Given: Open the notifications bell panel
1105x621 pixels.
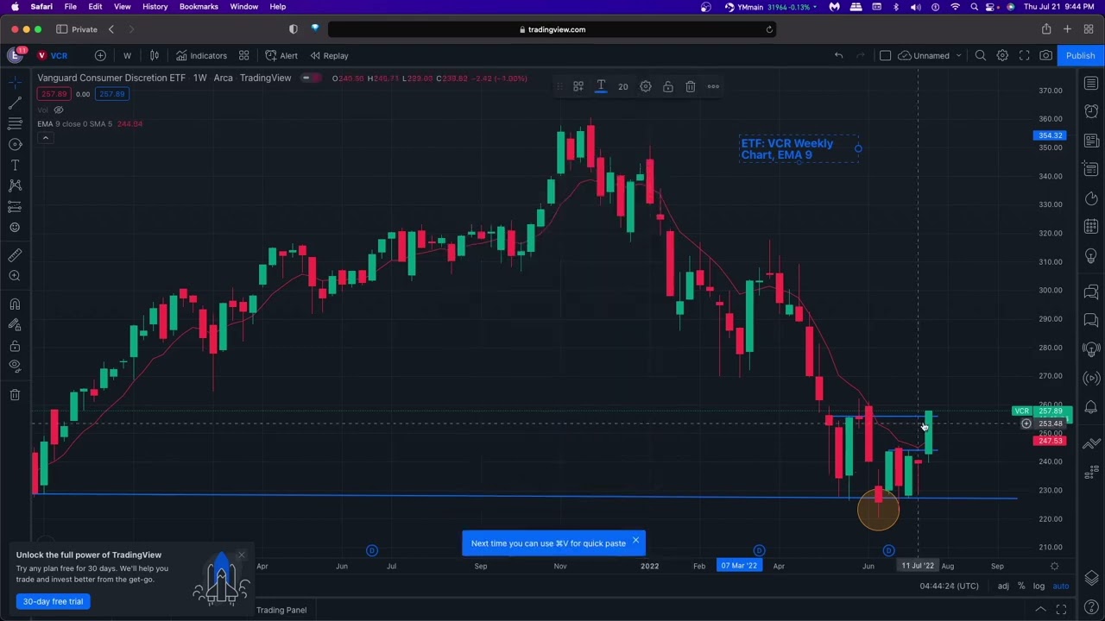Looking at the screenshot, I should click(x=1091, y=407).
